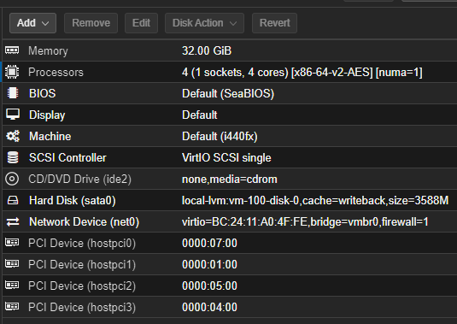Click the Memory row RAM icon
Screen dimensions: 457x324
[12, 50]
